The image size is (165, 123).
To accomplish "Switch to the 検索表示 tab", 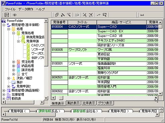I will [58, 103].
